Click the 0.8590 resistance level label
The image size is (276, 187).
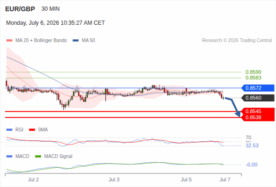(x=253, y=72)
